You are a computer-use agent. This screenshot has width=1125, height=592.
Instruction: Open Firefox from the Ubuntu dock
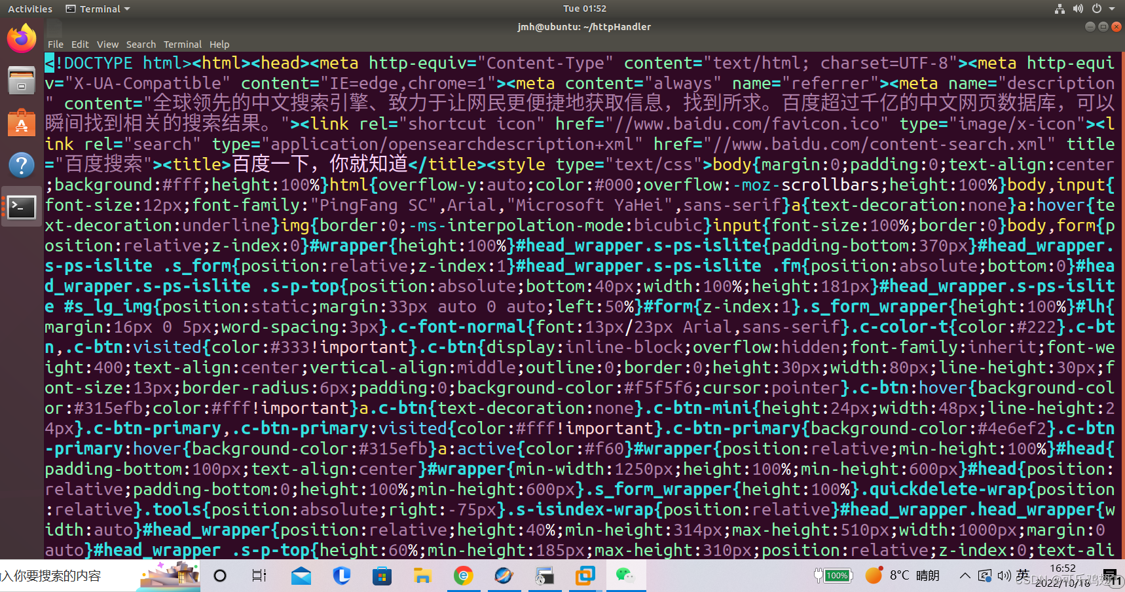pos(22,38)
